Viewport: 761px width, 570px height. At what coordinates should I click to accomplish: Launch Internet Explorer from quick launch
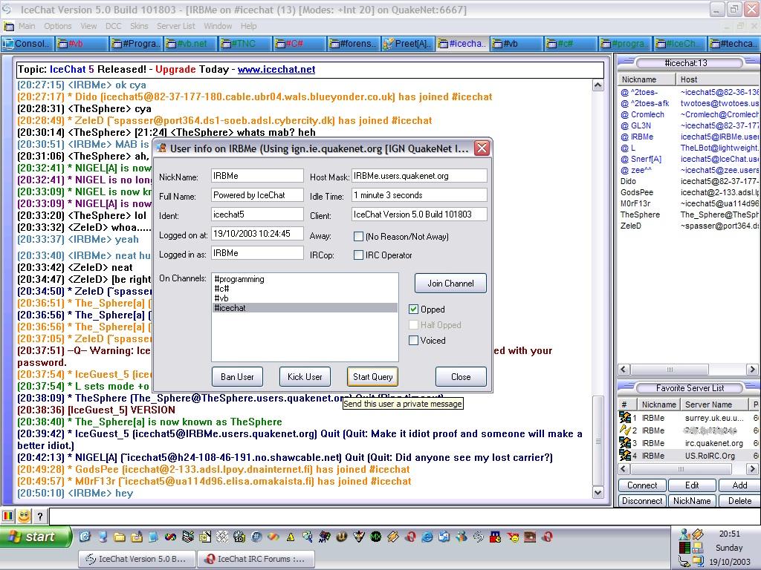(x=427, y=537)
